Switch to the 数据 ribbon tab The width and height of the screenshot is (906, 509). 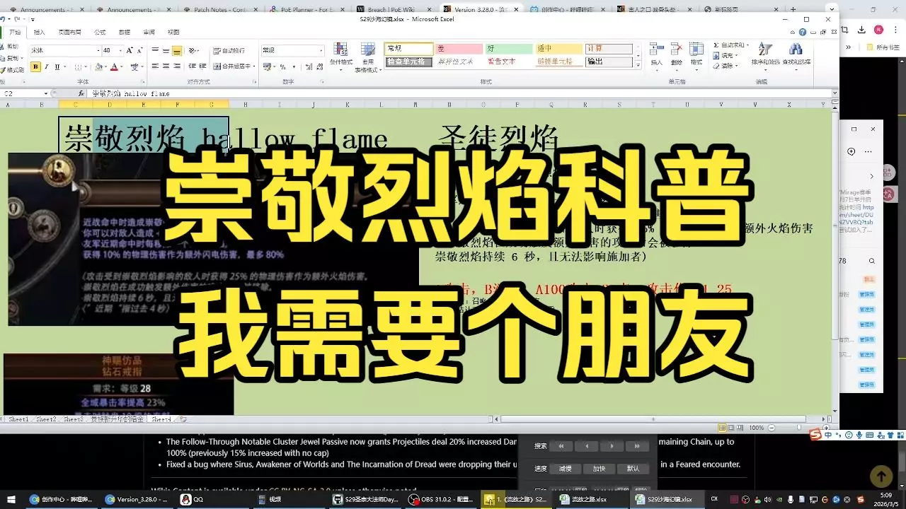pos(124,32)
